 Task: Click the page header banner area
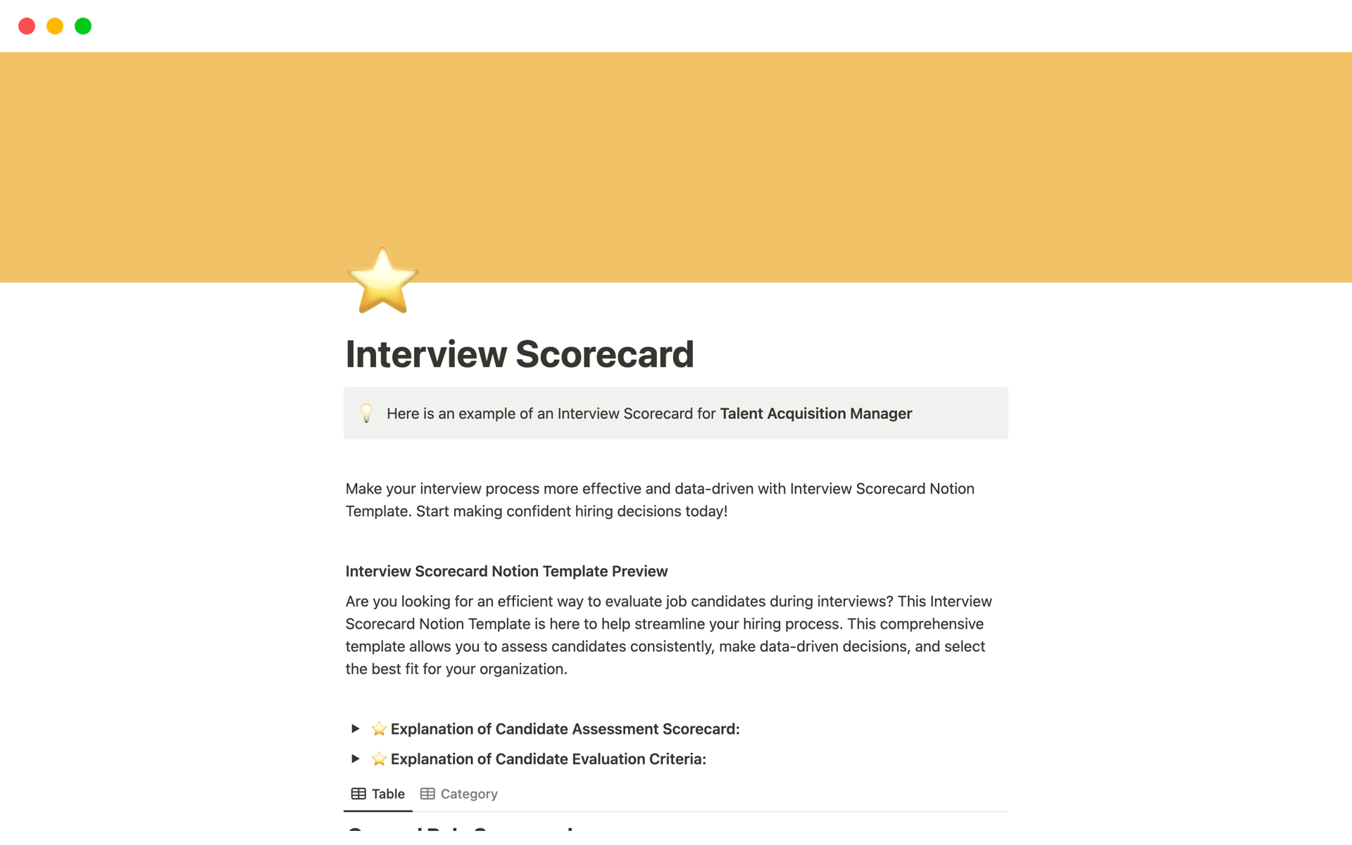tap(675, 166)
